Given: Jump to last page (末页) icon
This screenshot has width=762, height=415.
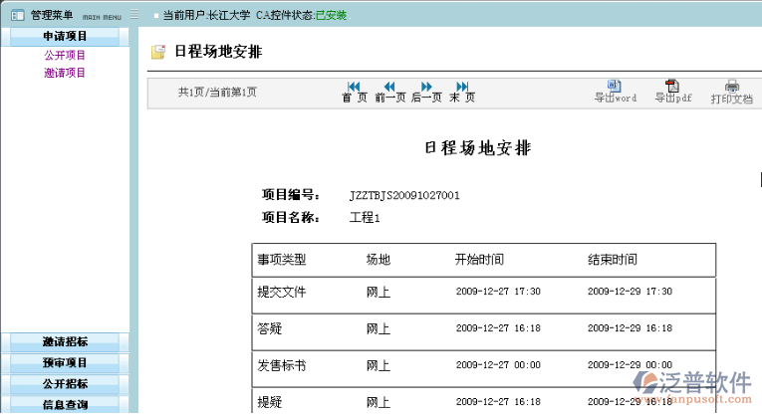Looking at the screenshot, I should coord(462,87).
